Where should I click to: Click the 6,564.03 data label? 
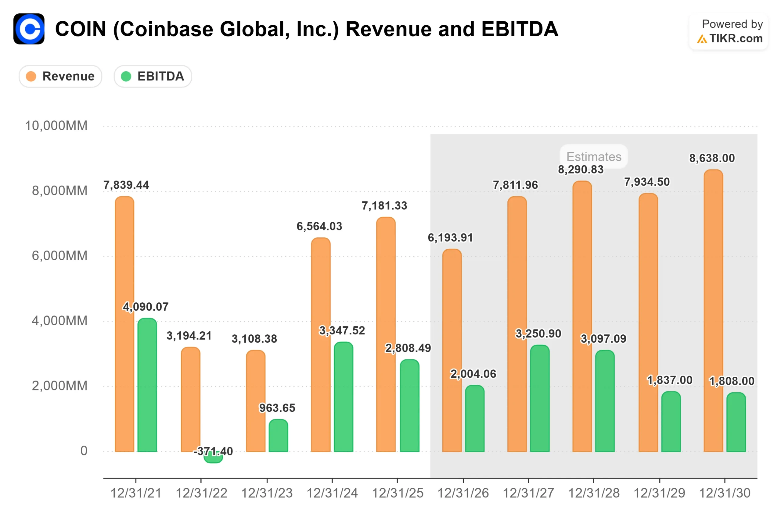[319, 226]
